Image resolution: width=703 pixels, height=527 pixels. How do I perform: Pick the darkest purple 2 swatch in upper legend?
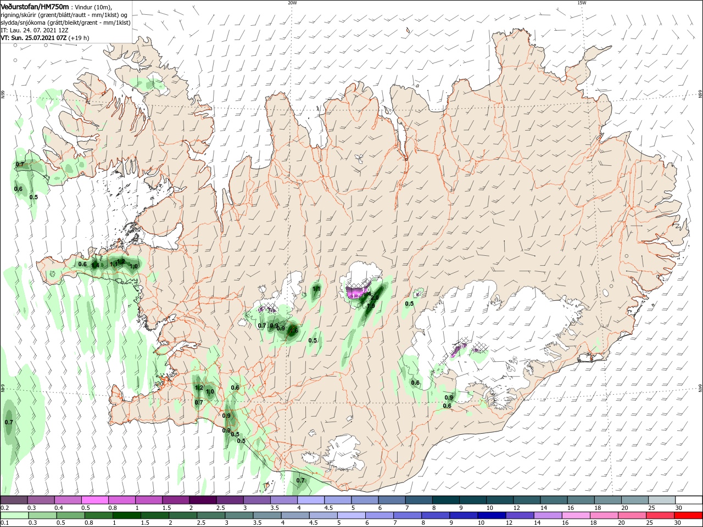(x=202, y=500)
